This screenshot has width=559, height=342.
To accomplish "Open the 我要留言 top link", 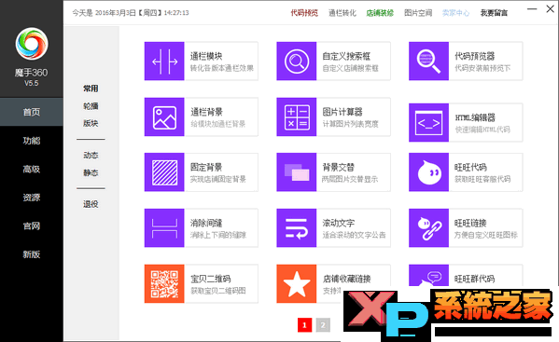I will [494, 13].
